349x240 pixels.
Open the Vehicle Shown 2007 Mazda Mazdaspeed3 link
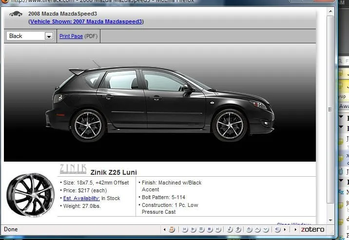[86, 21]
